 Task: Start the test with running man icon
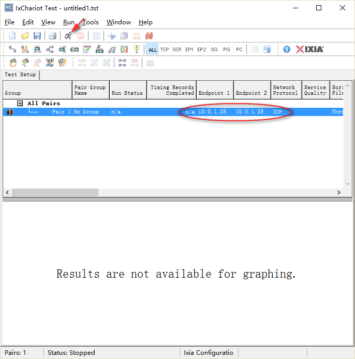coord(68,36)
